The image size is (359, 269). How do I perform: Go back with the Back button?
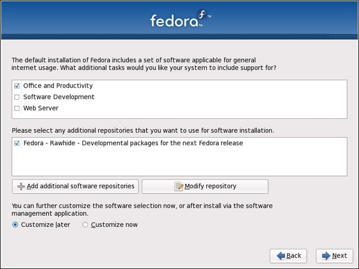coord(288,256)
